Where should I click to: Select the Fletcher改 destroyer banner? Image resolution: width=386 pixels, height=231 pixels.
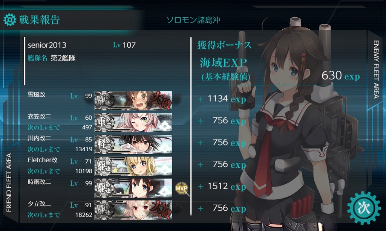[133, 166]
